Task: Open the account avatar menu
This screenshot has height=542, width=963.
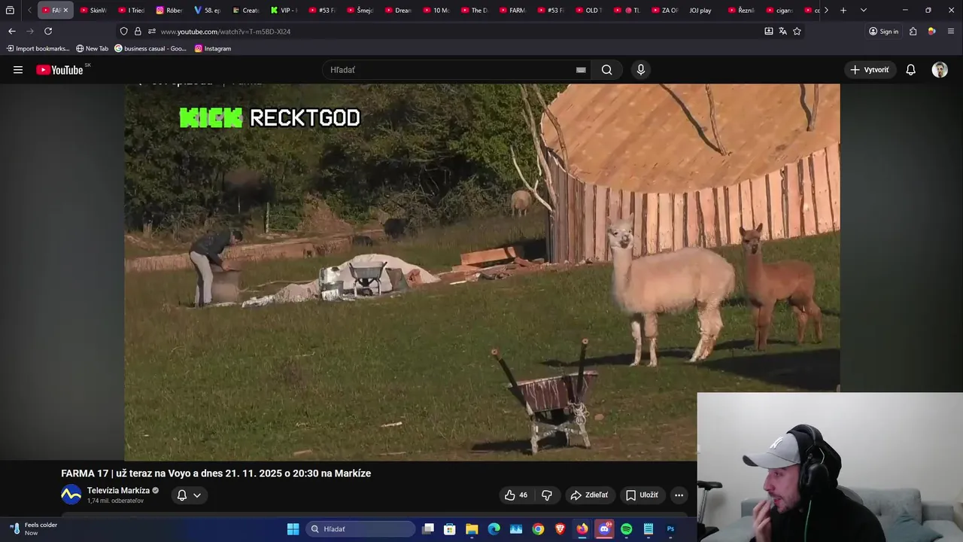Action: (x=940, y=70)
